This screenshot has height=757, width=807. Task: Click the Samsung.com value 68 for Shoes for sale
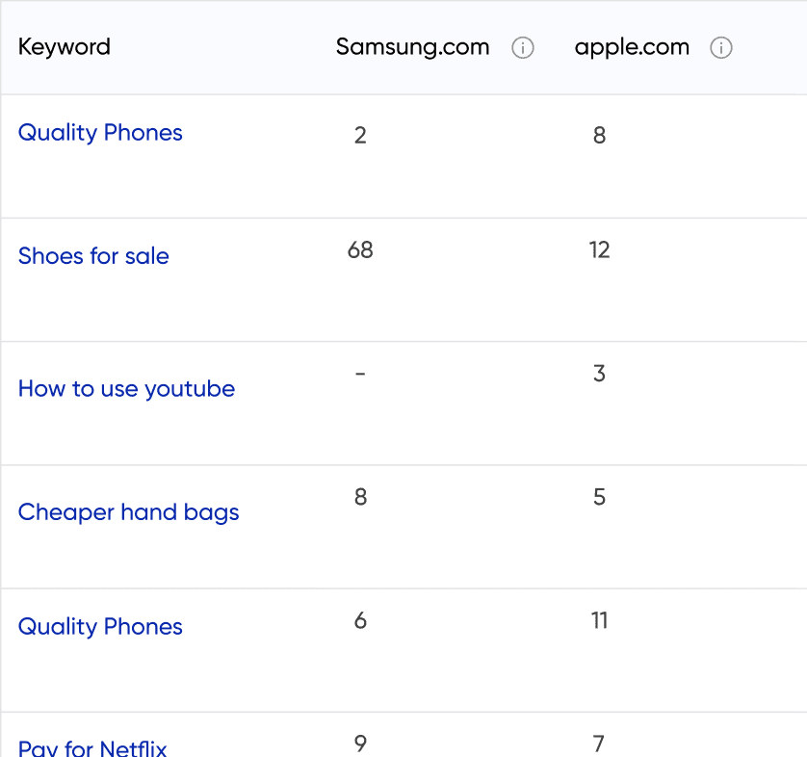(x=360, y=249)
